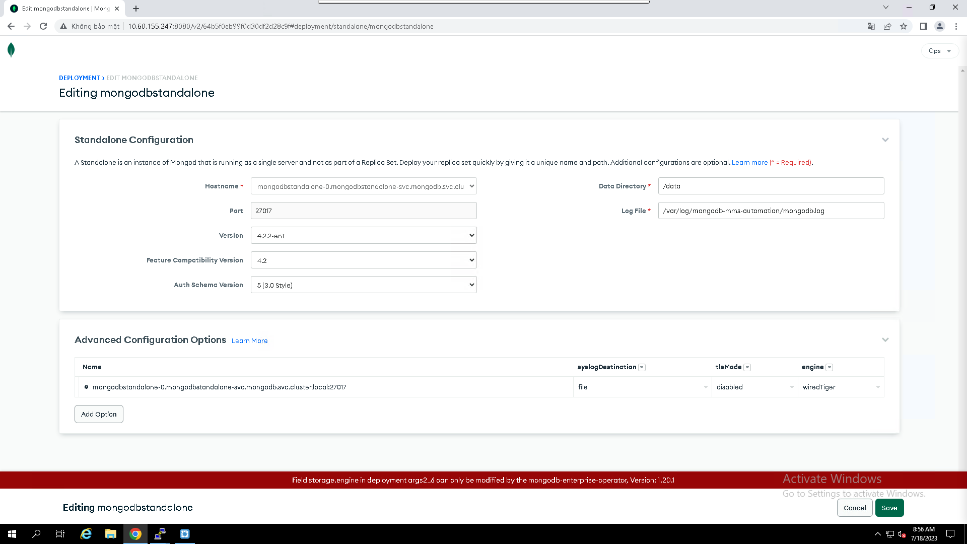Viewport: 967px width, 544px height.
Task: Reload the page with browser refresh icon
Action: pos(43,26)
